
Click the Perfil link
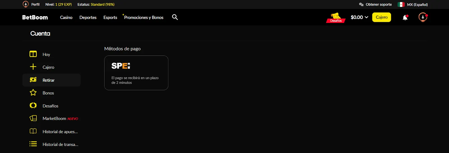tap(35, 4)
